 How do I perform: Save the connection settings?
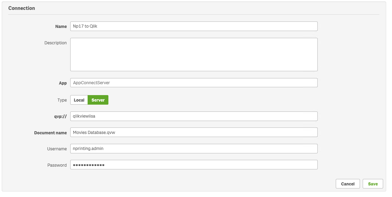[x=373, y=184]
